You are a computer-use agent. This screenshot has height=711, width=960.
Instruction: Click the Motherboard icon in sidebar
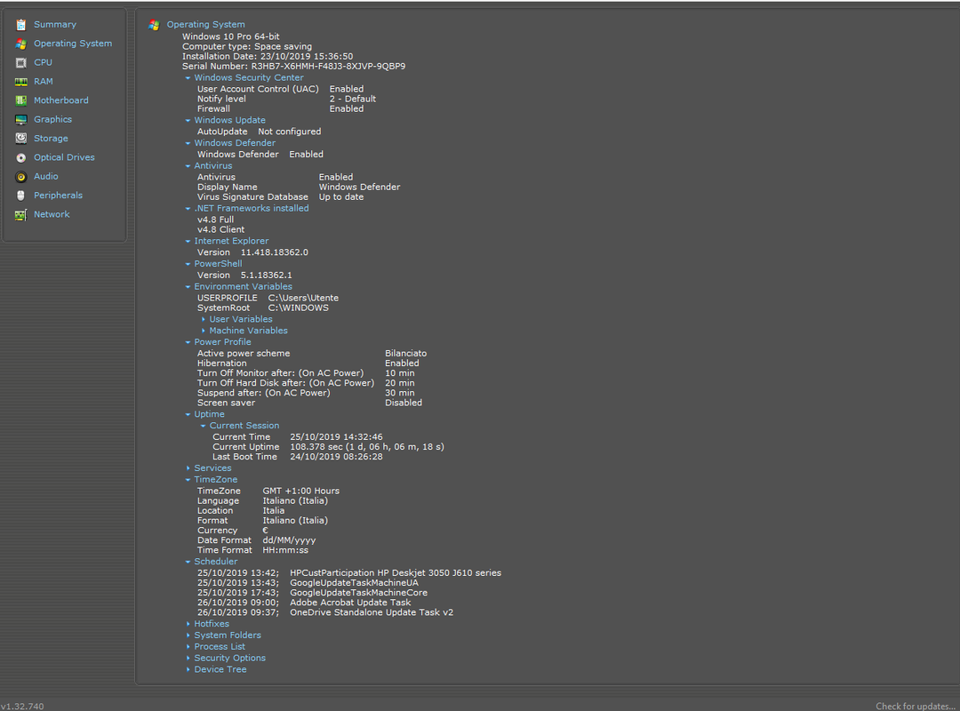coord(20,100)
